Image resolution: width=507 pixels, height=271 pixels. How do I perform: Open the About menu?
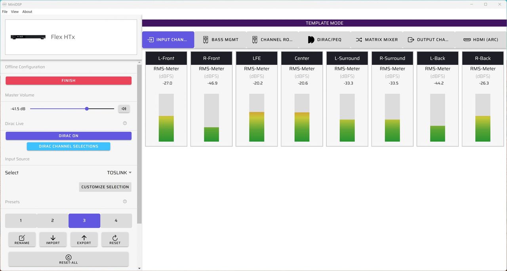click(27, 11)
